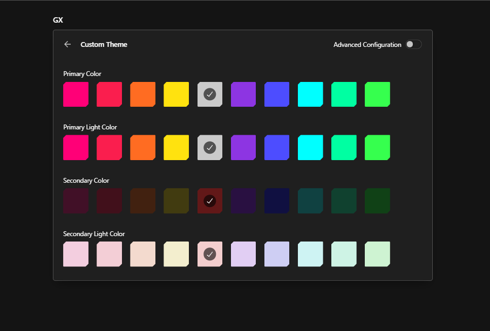Select the dark navy Secondary Color swatch
Viewport: 490px width, 331px height.
click(x=277, y=201)
